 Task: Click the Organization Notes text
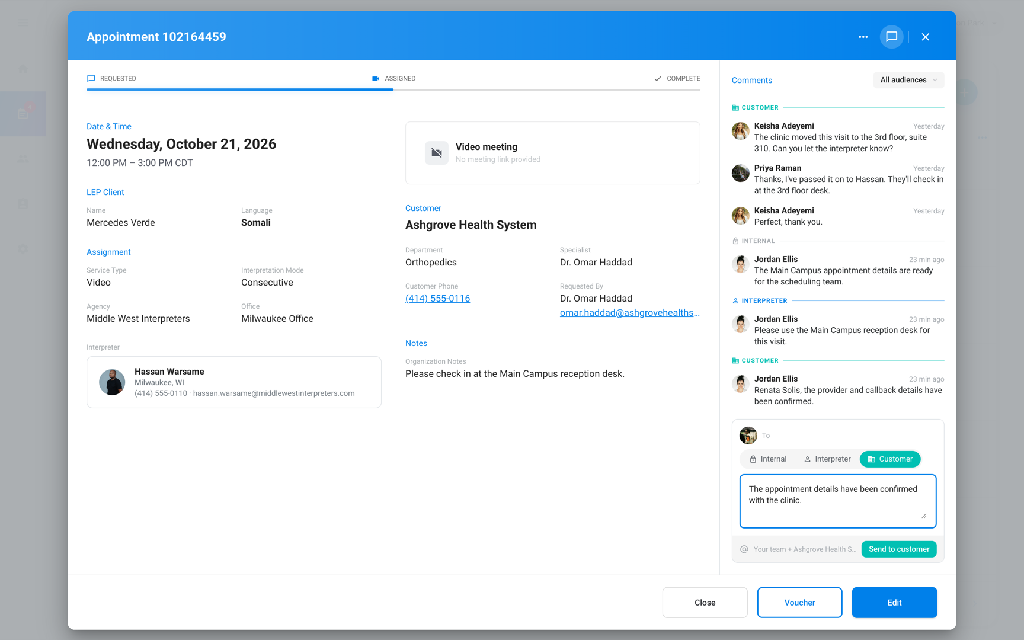514,374
